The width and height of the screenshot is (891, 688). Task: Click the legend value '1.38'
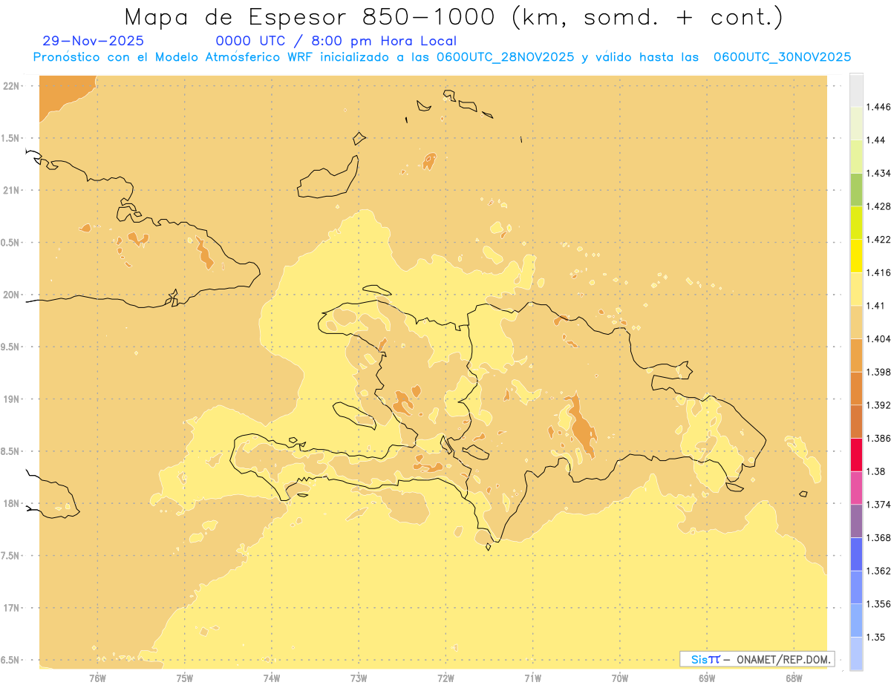[875, 471]
